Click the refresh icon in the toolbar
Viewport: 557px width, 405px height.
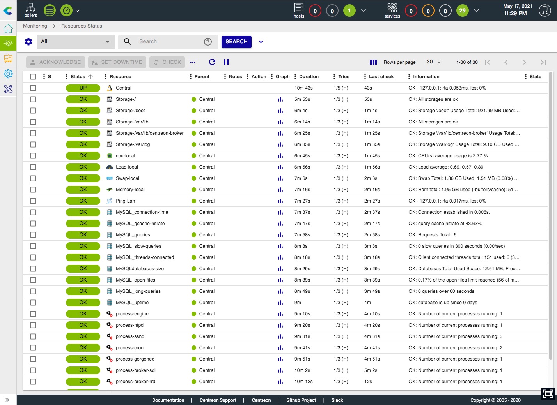(x=212, y=62)
